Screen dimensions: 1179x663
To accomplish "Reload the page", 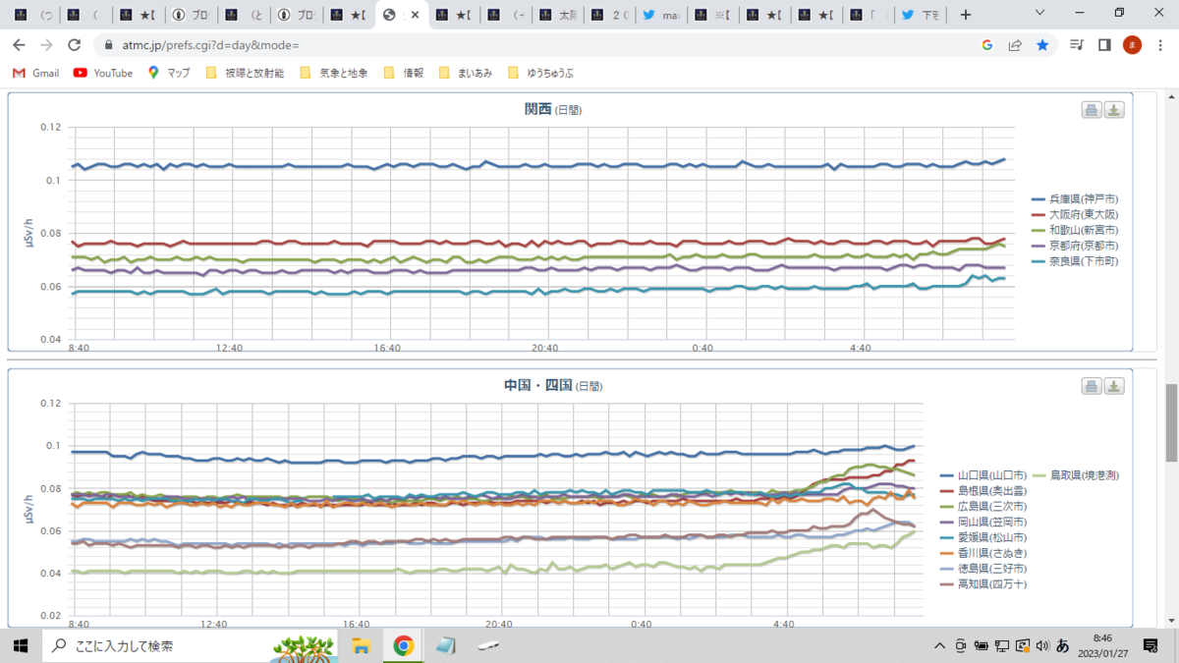I will click(x=74, y=45).
